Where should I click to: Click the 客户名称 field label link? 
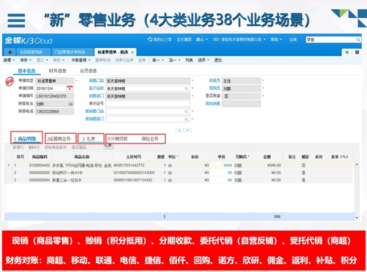pyautogui.click(x=96, y=88)
